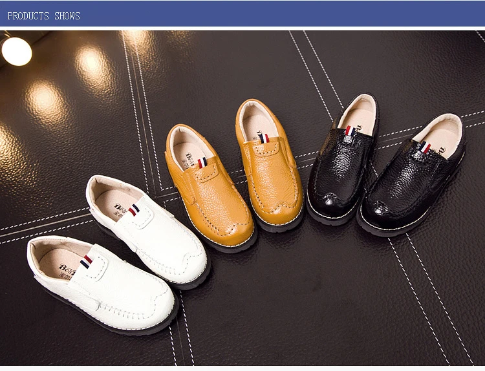Click the product photo of the shoes
Image resolution: width=485 pixels, height=371 pixels.
pyautogui.click(x=242, y=198)
